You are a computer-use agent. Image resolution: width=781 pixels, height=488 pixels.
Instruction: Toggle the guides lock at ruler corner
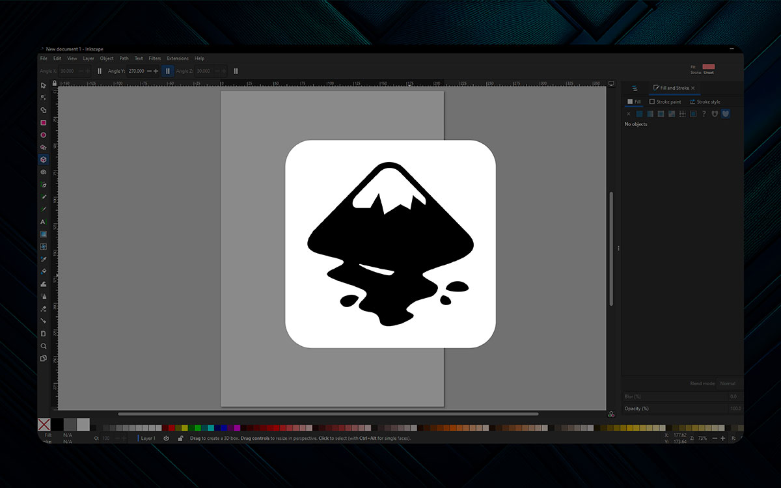pos(55,83)
